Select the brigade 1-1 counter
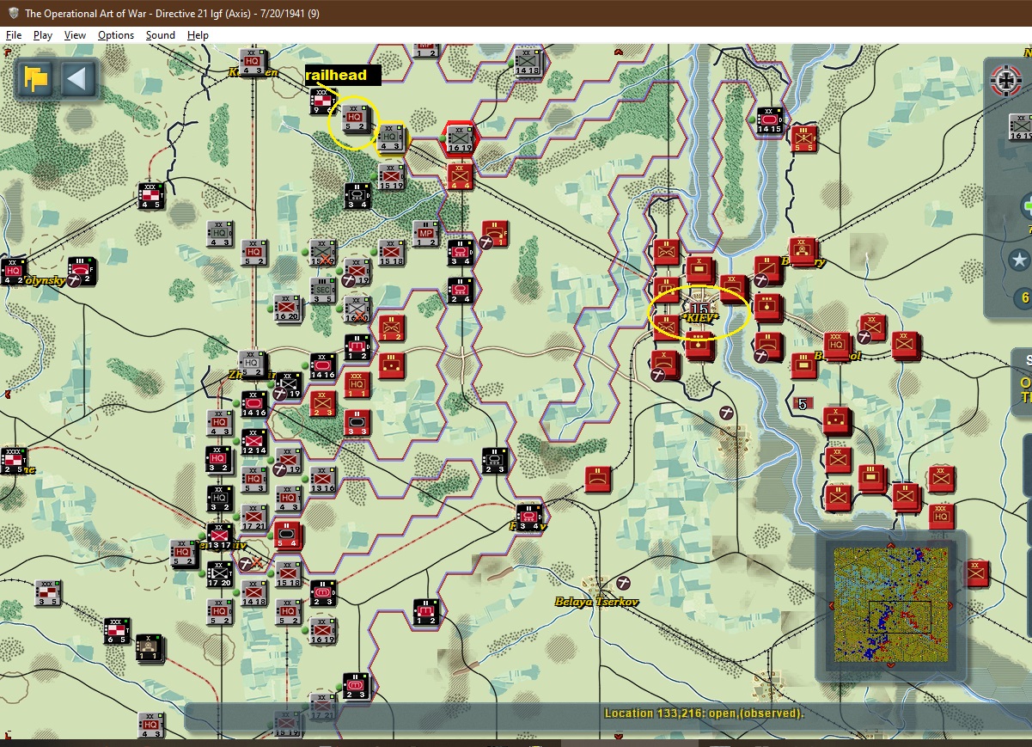The image size is (1032, 747). (150, 649)
